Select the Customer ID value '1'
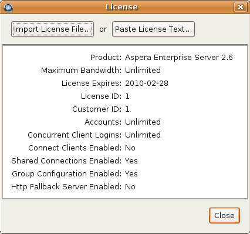The image size is (250, 234). coord(127,109)
